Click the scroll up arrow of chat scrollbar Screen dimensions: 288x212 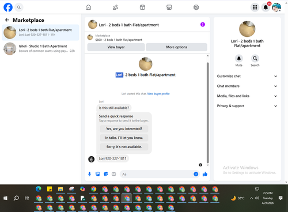tap(207, 56)
